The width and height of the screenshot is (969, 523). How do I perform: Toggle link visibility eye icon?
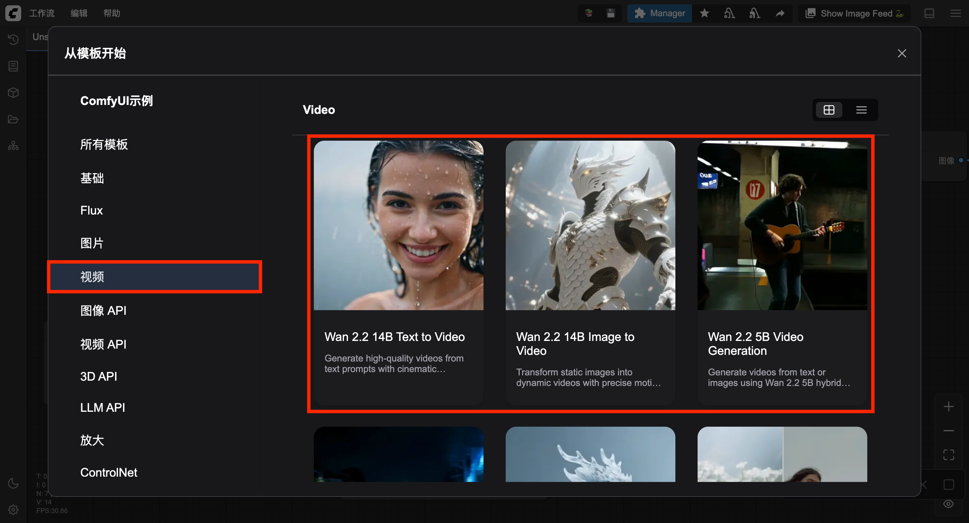[948, 504]
